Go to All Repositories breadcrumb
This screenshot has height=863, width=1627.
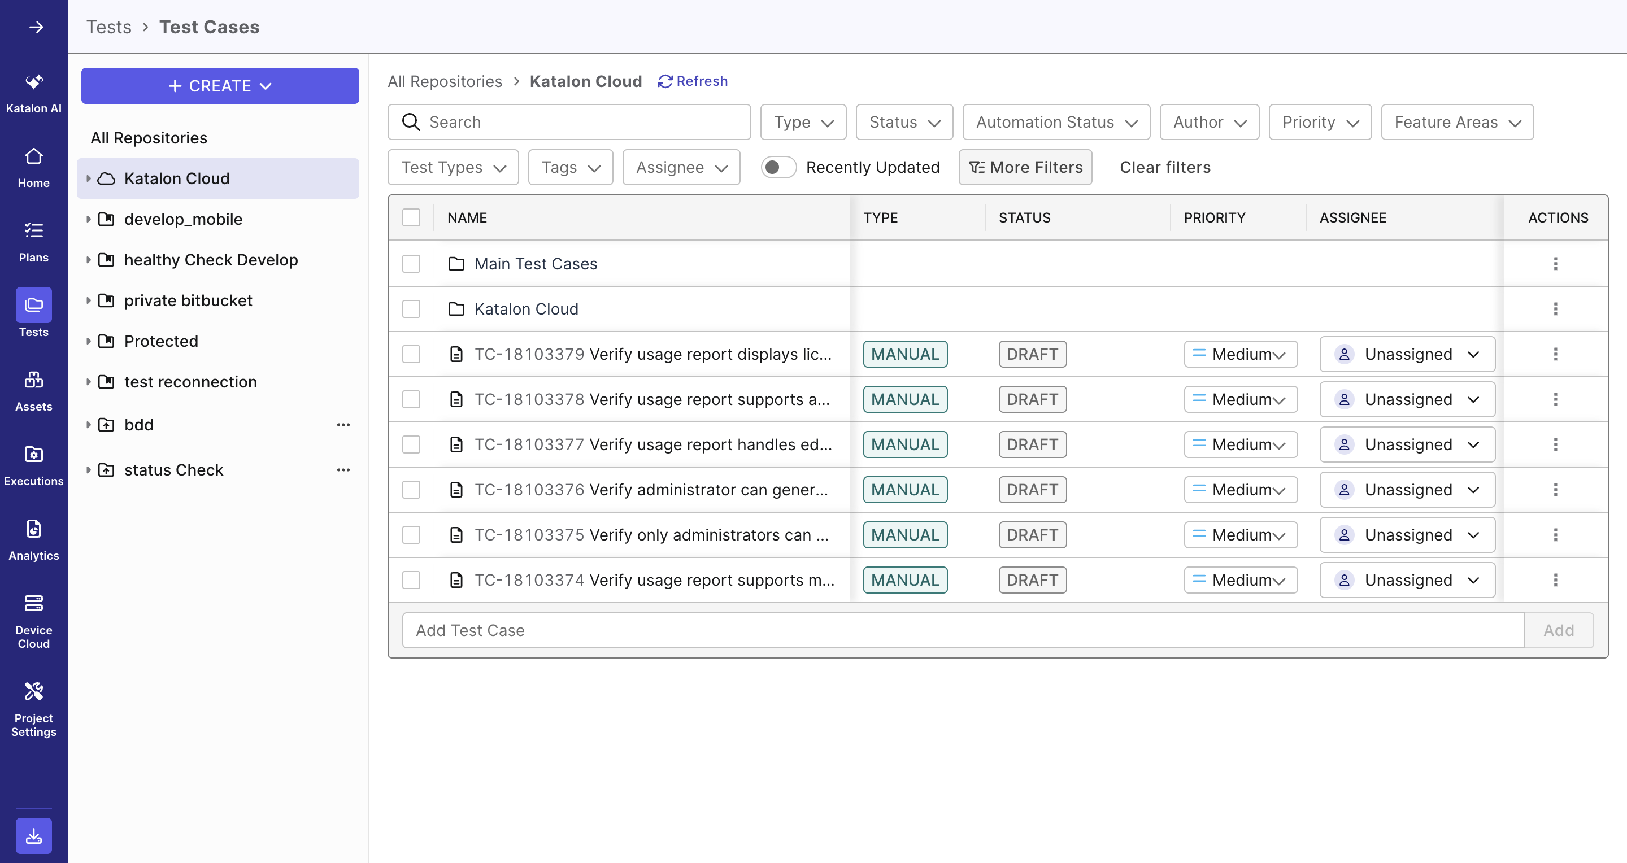pyautogui.click(x=445, y=81)
